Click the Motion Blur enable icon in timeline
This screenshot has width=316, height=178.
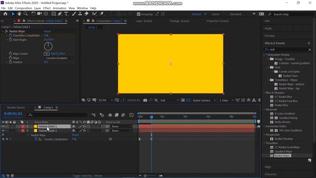coord(123,115)
